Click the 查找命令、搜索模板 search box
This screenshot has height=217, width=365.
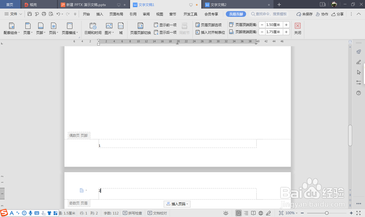269,14
